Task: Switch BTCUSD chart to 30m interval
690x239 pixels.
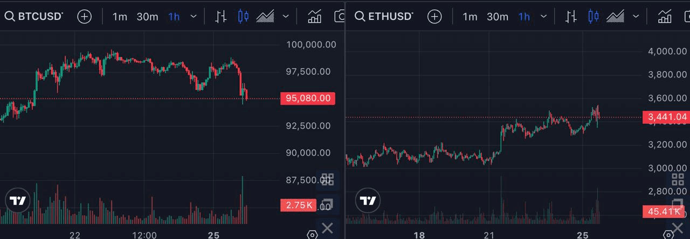Action: [147, 17]
